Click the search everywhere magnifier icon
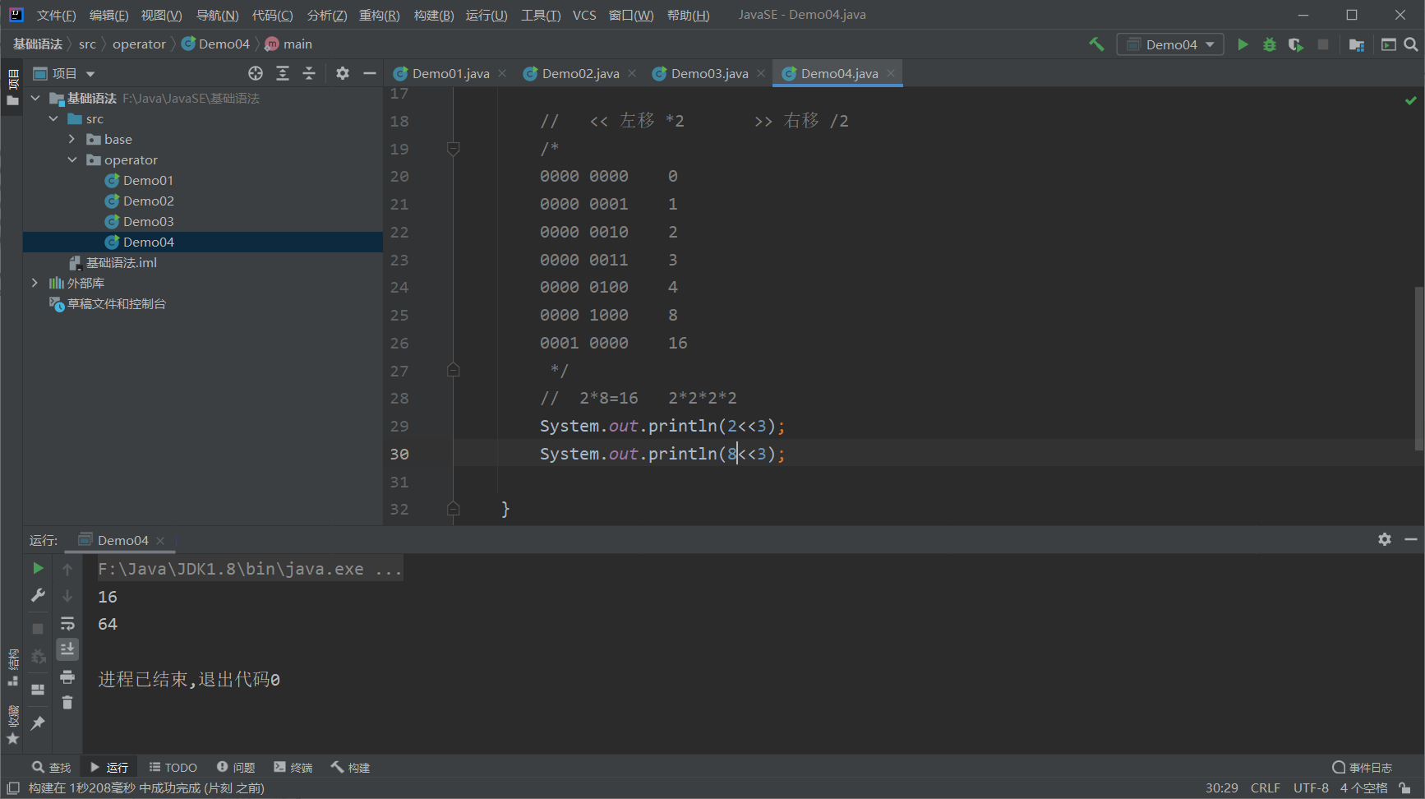Screen dimensions: 1425x799 pyautogui.click(x=1411, y=44)
